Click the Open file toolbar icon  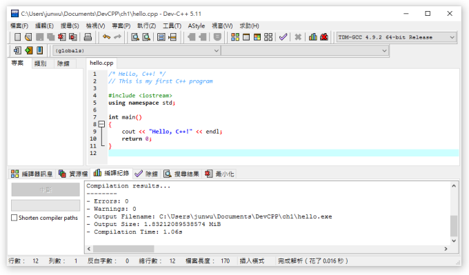coord(28,37)
